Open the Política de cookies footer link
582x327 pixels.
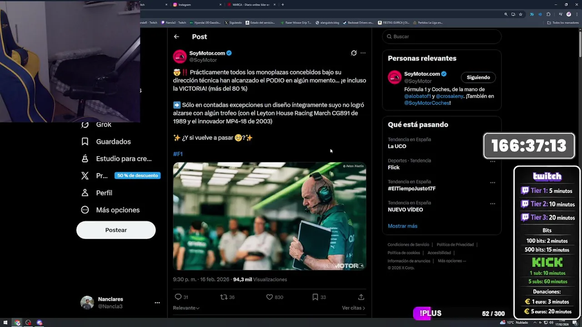404,253
